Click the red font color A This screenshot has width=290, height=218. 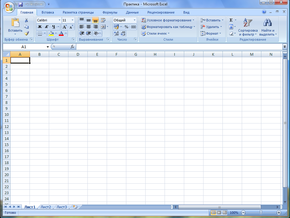tap(61, 33)
